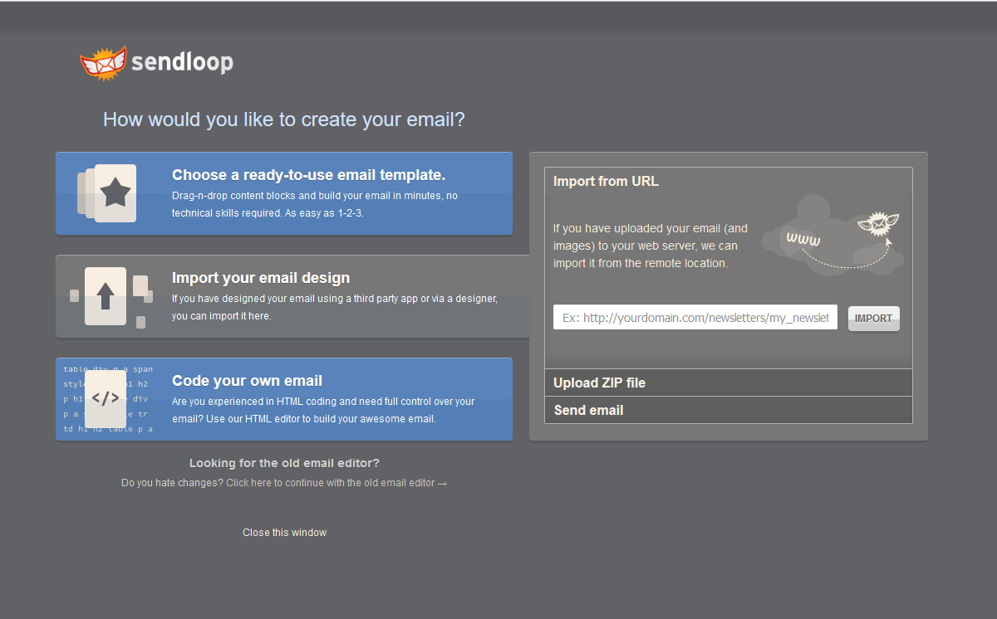The image size is (997, 619).
Task: Click the 'sendloop' wordmark text
Action: tap(182, 62)
